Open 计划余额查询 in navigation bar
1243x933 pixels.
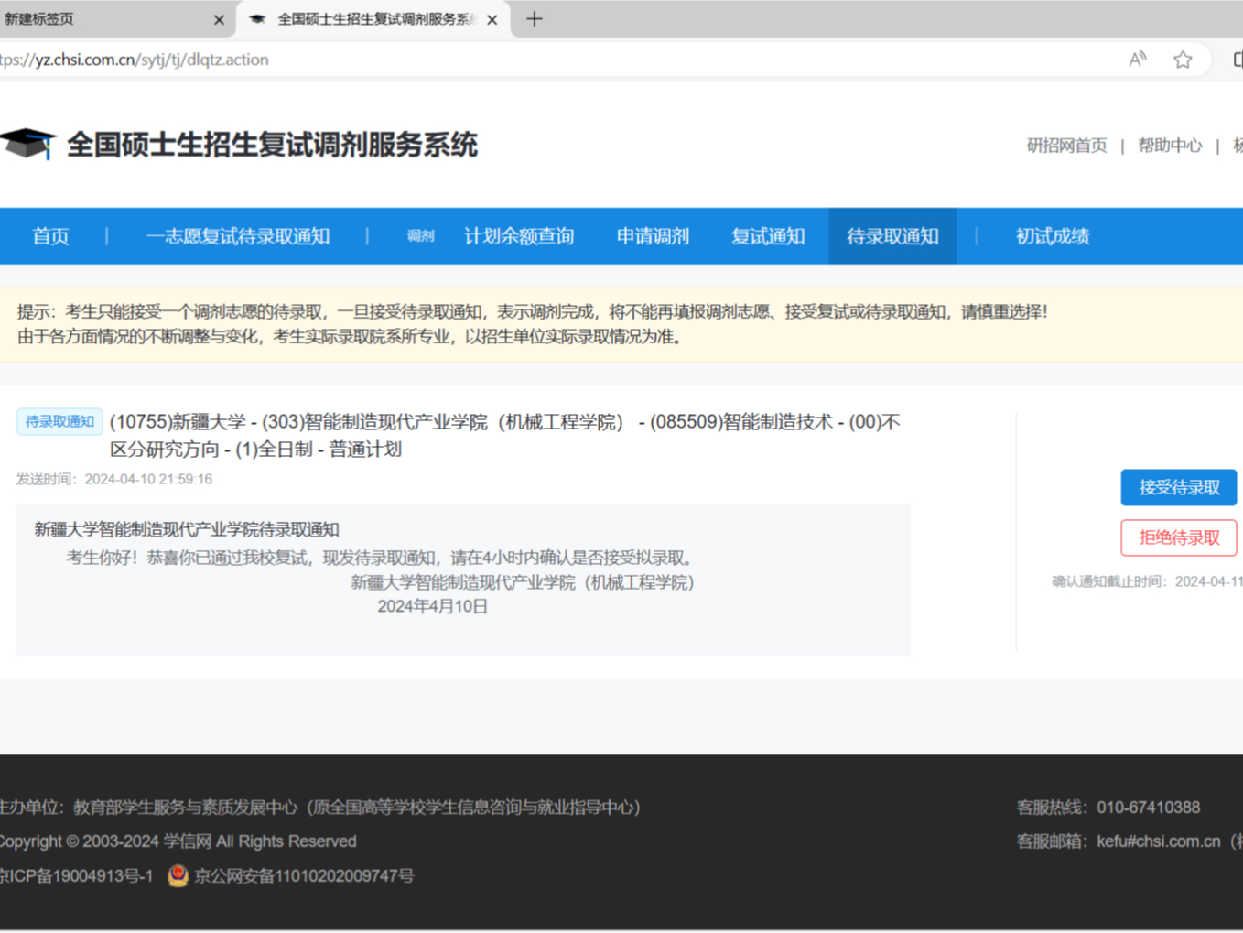(x=519, y=236)
